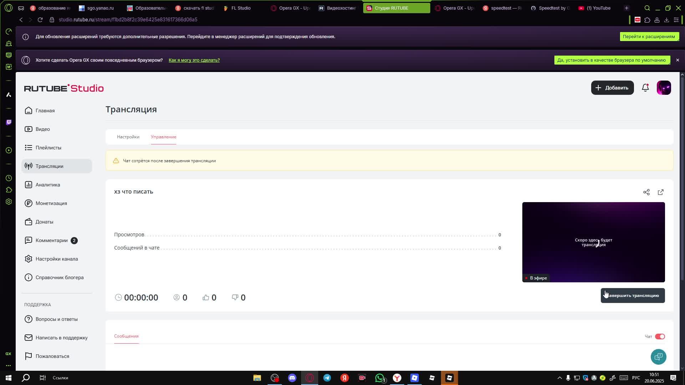This screenshot has height=385, width=685.
Task: Click the page vertical scrollbar
Action: pos(682,178)
